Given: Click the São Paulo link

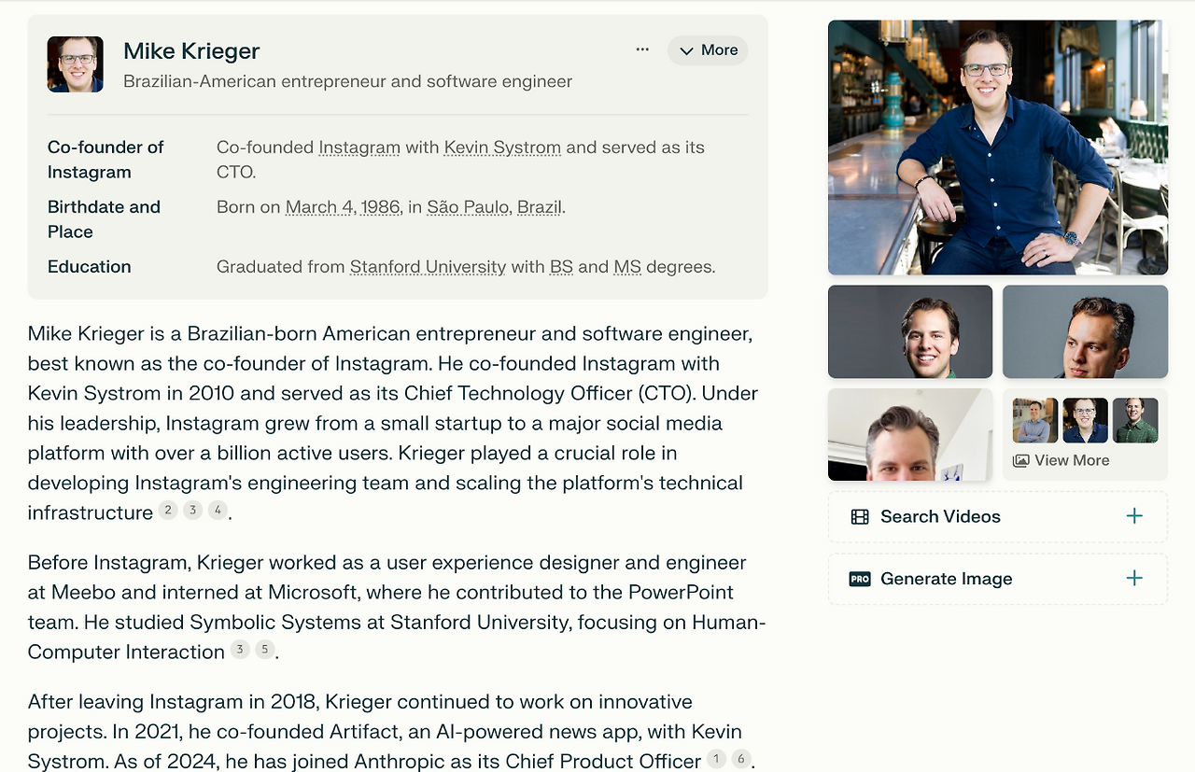Looking at the screenshot, I should (x=468, y=207).
